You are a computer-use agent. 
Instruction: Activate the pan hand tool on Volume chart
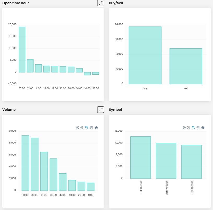(x=91, y=128)
